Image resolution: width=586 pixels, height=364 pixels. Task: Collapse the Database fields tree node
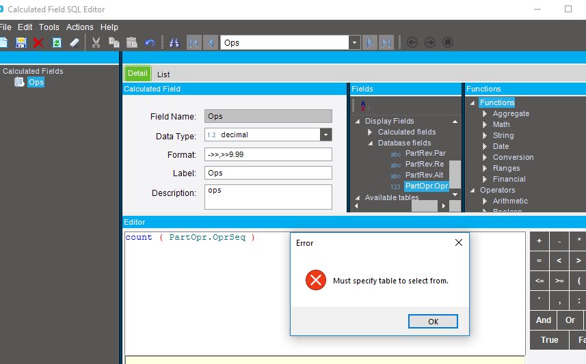(x=371, y=143)
